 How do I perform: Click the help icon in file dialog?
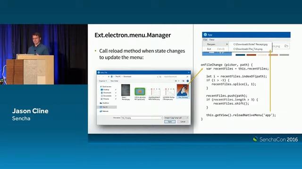[188, 81]
